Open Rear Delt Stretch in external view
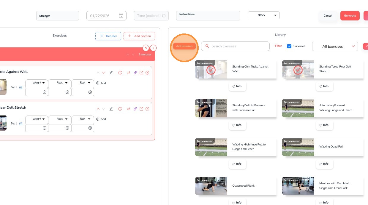Viewport: 368px width, 205px height. tap(141, 109)
